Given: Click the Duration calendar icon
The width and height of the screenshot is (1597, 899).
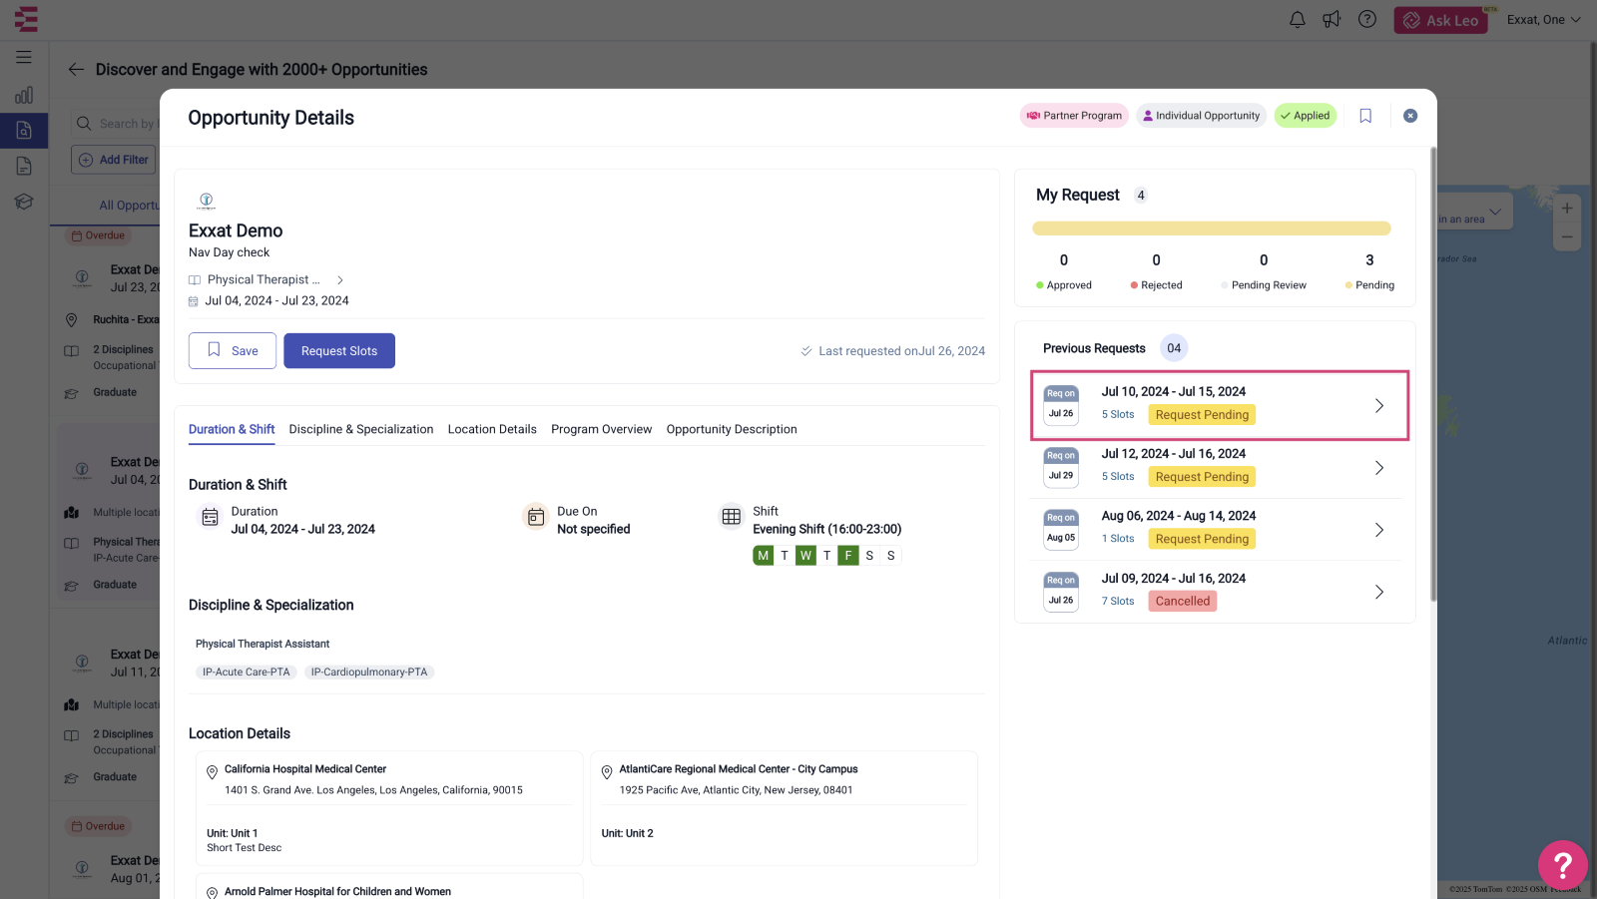Looking at the screenshot, I should (x=210, y=517).
